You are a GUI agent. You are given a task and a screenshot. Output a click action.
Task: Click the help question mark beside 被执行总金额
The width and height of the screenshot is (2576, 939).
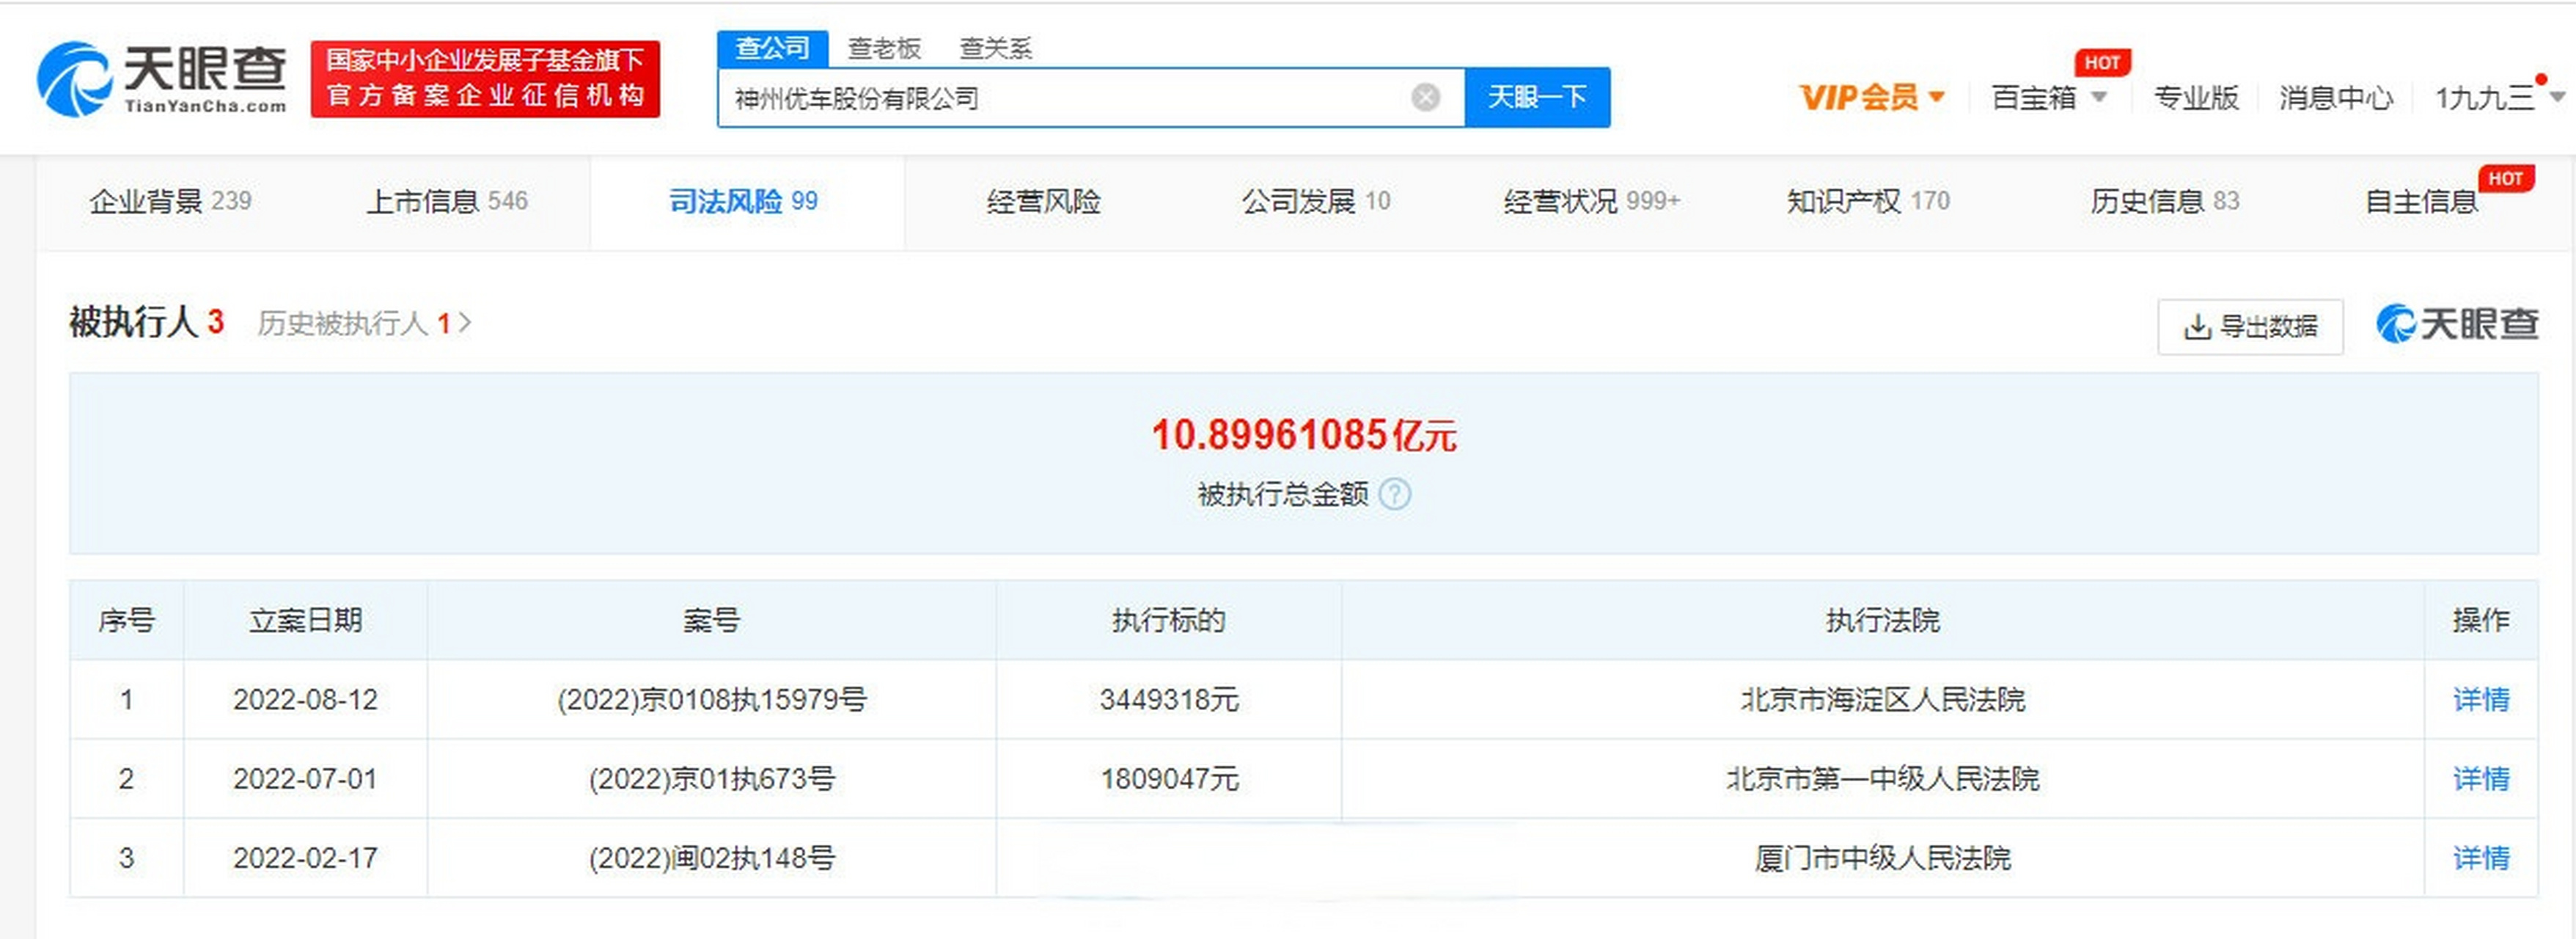pos(1395,494)
